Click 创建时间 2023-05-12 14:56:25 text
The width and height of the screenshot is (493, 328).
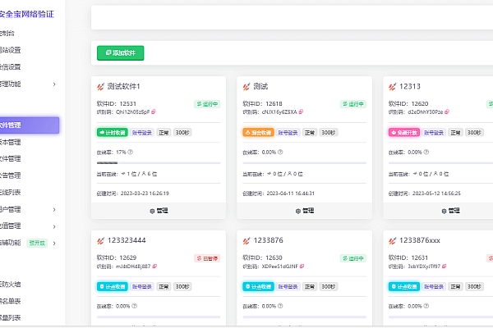pyautogui.click(x=425, y=194)
